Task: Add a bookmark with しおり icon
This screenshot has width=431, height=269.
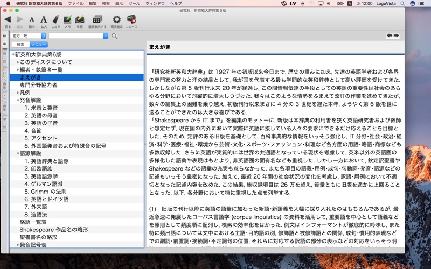Action: (x=55, y=19)
